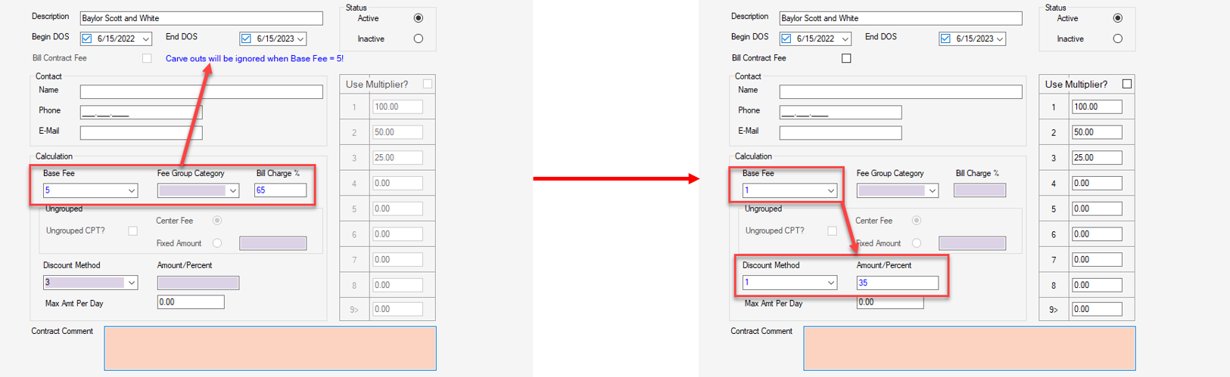Screen dimensions: 1230x377
Task: Click Max Amt Per Day field in left form
Action: coord(190,302)
